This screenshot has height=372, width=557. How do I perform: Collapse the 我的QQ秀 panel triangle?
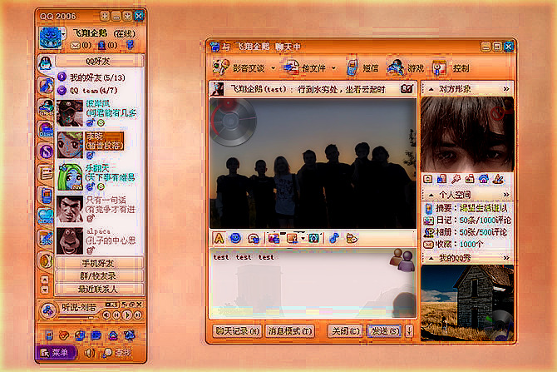tap(431, 258)
